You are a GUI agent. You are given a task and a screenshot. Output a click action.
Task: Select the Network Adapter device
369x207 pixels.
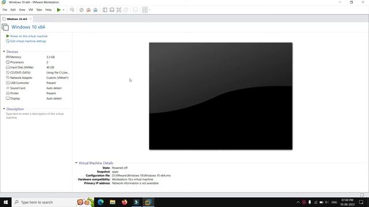tap(37, 78)
